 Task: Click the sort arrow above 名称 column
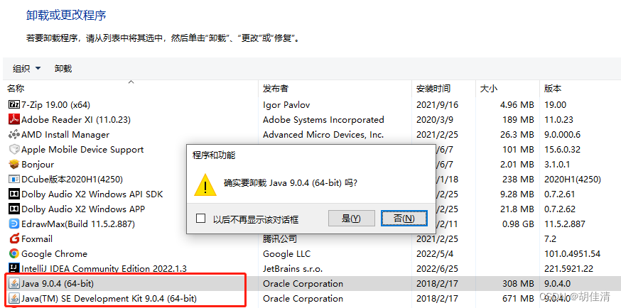pos(131,82)
